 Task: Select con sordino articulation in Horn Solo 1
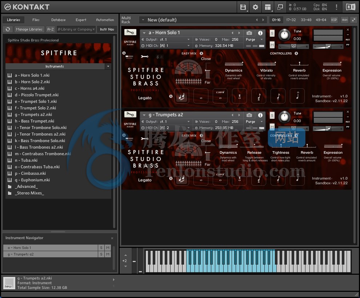point(220,96)
